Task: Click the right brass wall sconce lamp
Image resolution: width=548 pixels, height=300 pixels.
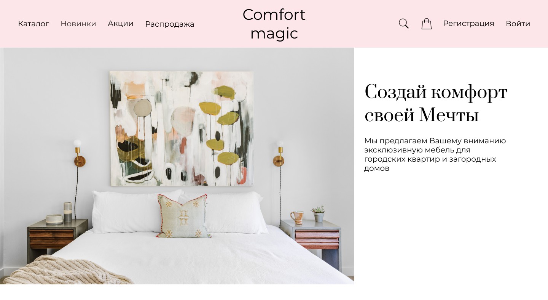Action: [279, 153]
